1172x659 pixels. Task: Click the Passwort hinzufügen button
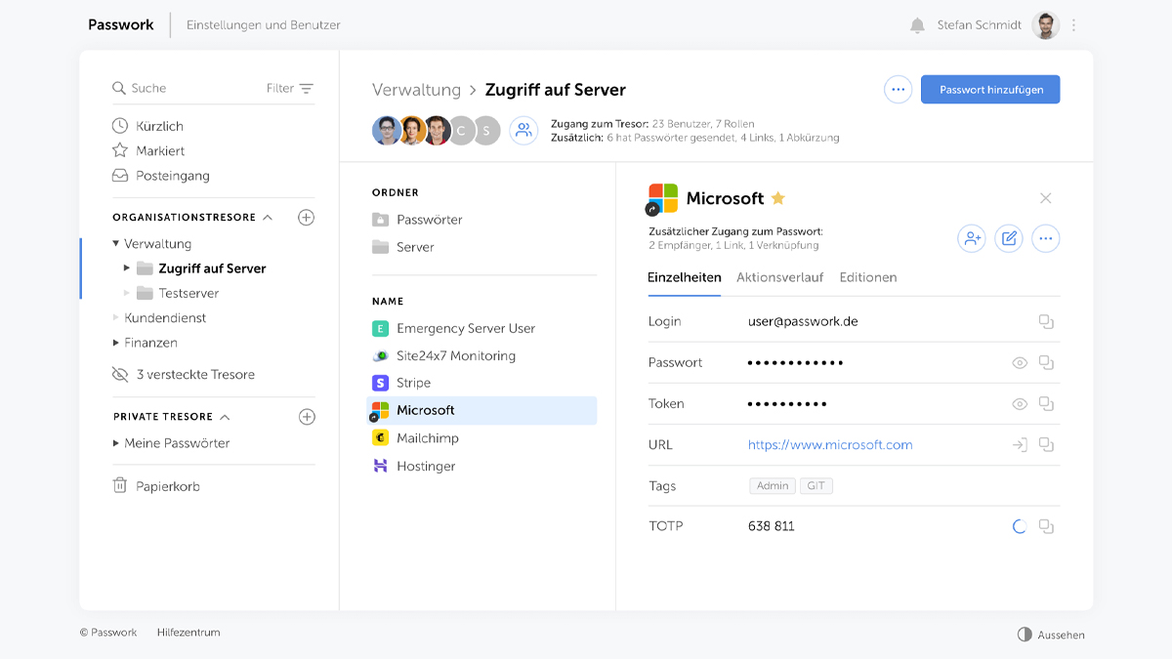pos(990,90)
